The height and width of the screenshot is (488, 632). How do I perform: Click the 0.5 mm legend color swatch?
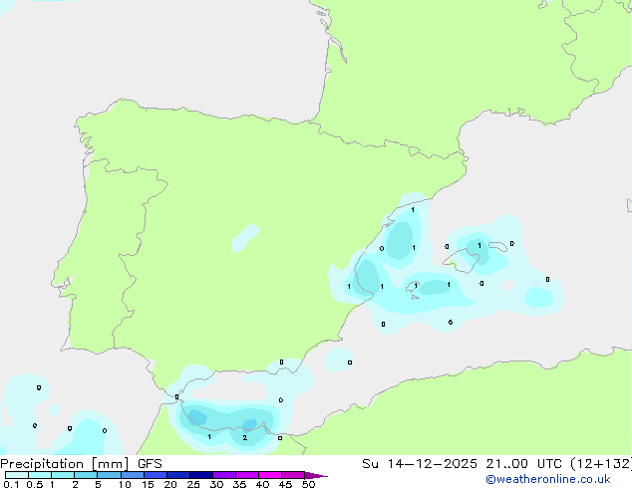click(40, 475)
